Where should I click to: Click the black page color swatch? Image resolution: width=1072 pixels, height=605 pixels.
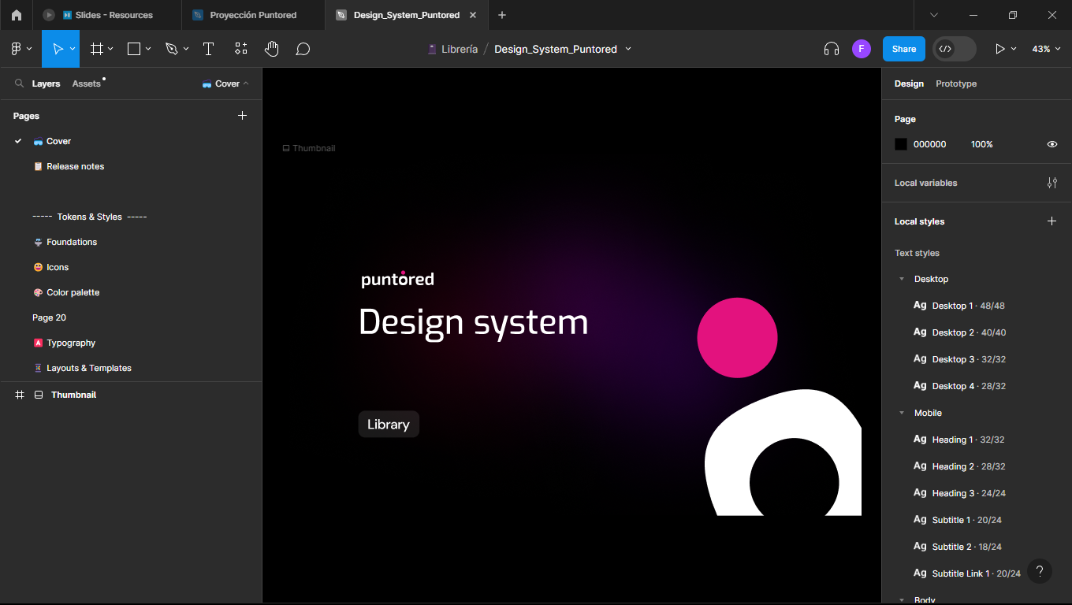(x=901, y=144)
